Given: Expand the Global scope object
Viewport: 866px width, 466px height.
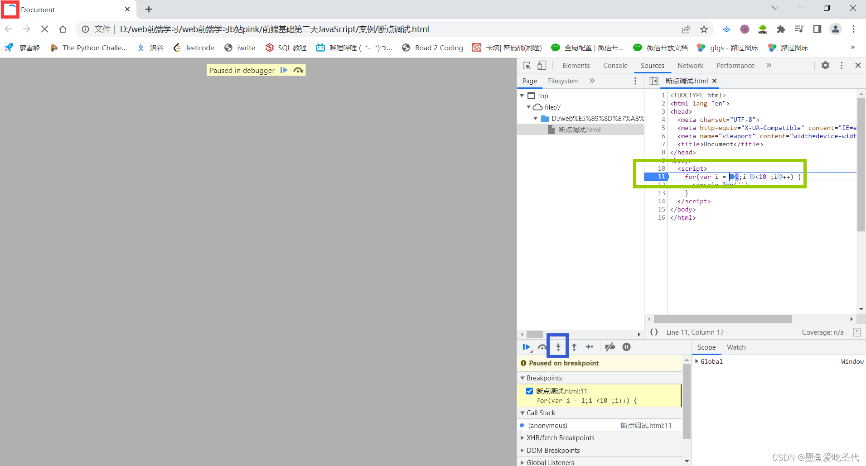Looking at the screenshot, I should (697, 361).
